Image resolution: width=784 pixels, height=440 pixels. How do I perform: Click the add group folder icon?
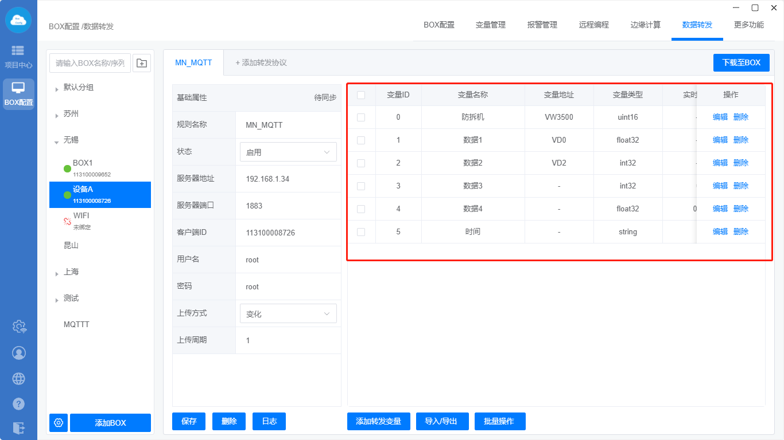pos(142,63)
